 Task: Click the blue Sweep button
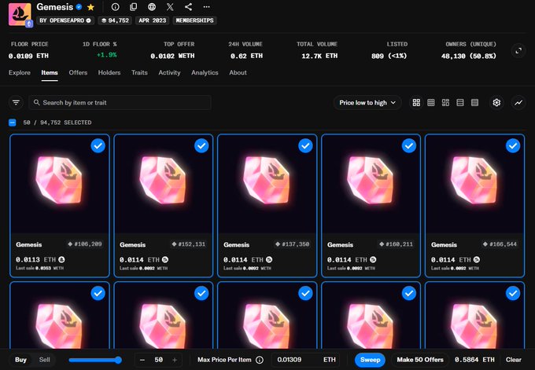(371, 360)
